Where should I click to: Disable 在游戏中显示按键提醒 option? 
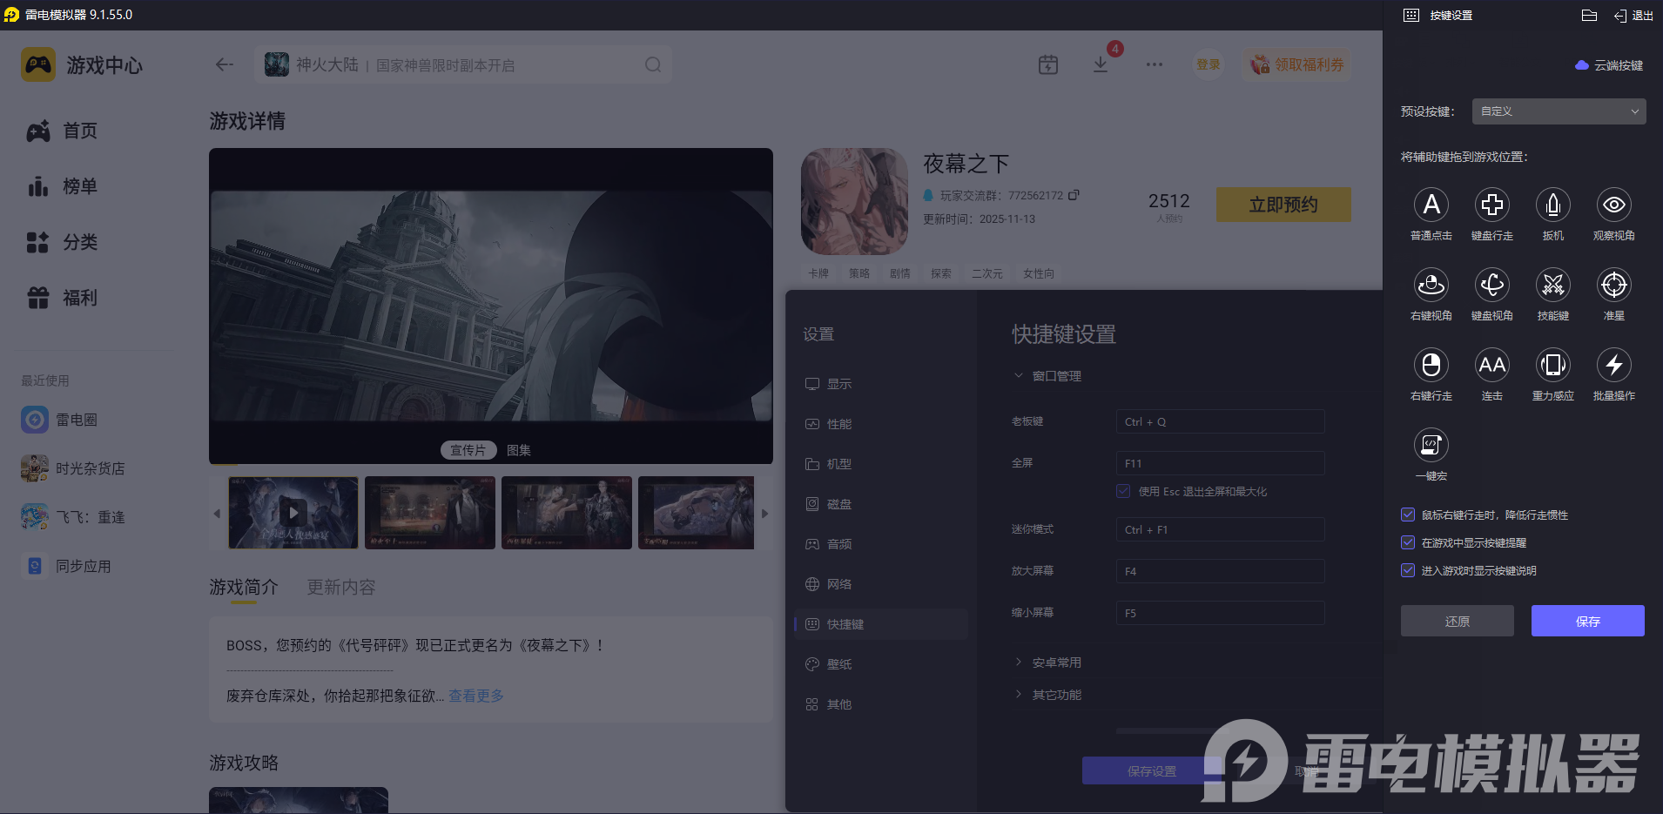(1408, 542)
